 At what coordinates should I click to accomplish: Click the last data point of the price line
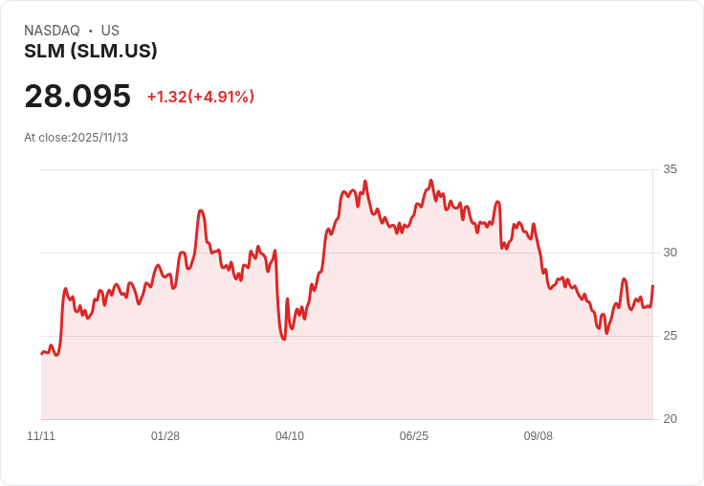652,286
